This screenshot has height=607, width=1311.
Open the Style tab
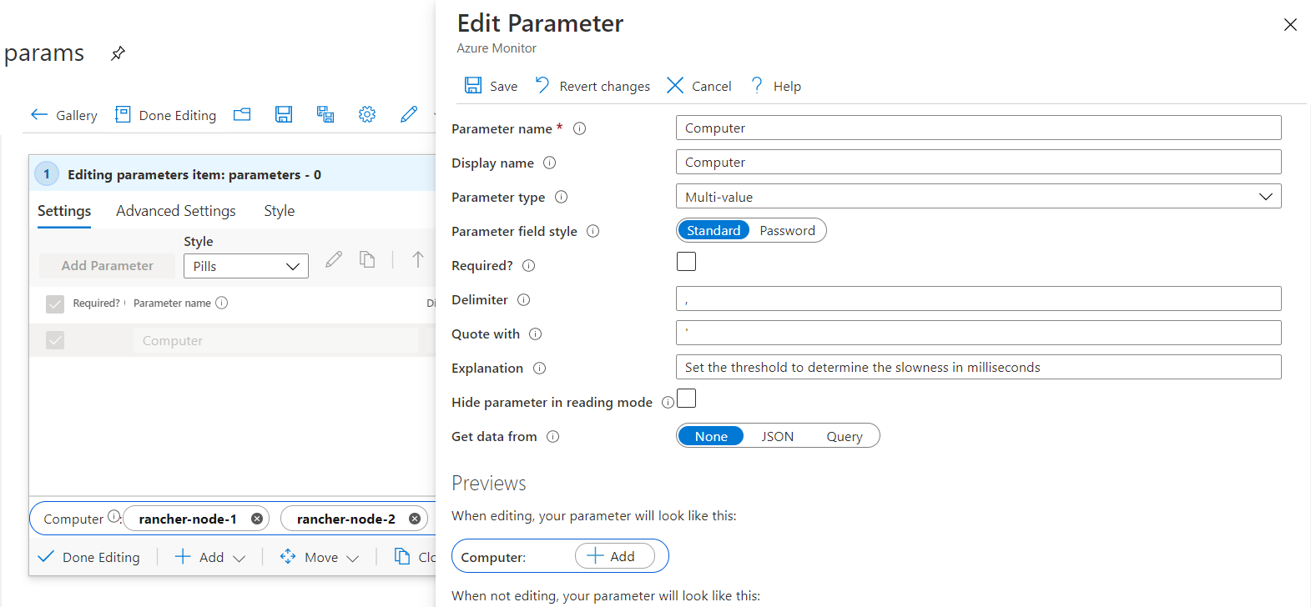tap(279, 211)
